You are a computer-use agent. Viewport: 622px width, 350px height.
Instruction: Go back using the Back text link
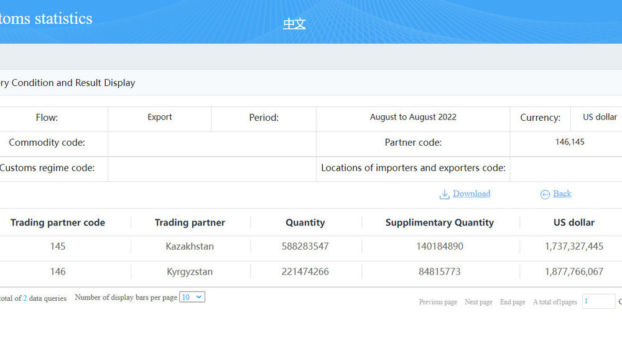pyautogui.click(x=562, y=194)
